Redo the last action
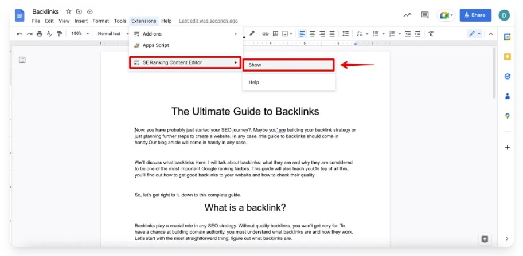The image size is (523, 256). tap(30, 34)
